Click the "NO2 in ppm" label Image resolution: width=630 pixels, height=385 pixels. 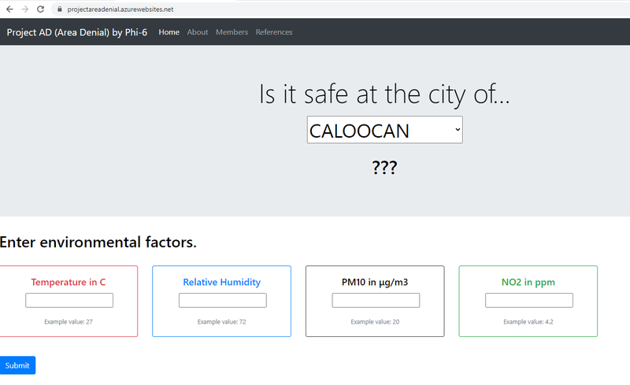click(528, 282)
